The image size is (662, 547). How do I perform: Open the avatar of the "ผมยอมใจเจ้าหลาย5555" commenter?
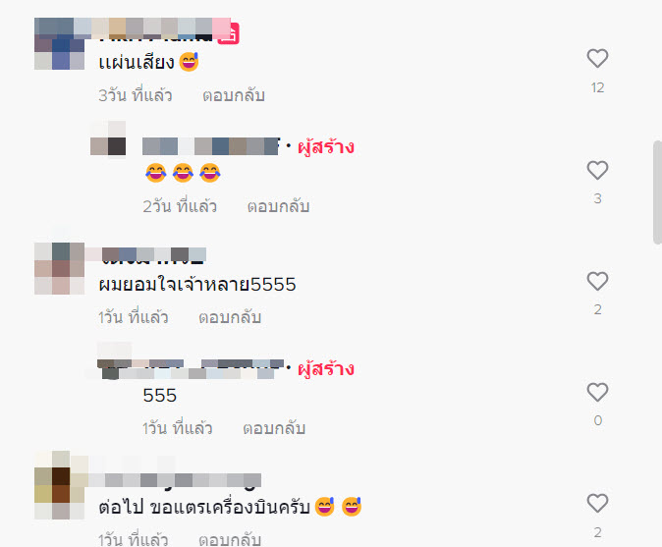[59, 268]
